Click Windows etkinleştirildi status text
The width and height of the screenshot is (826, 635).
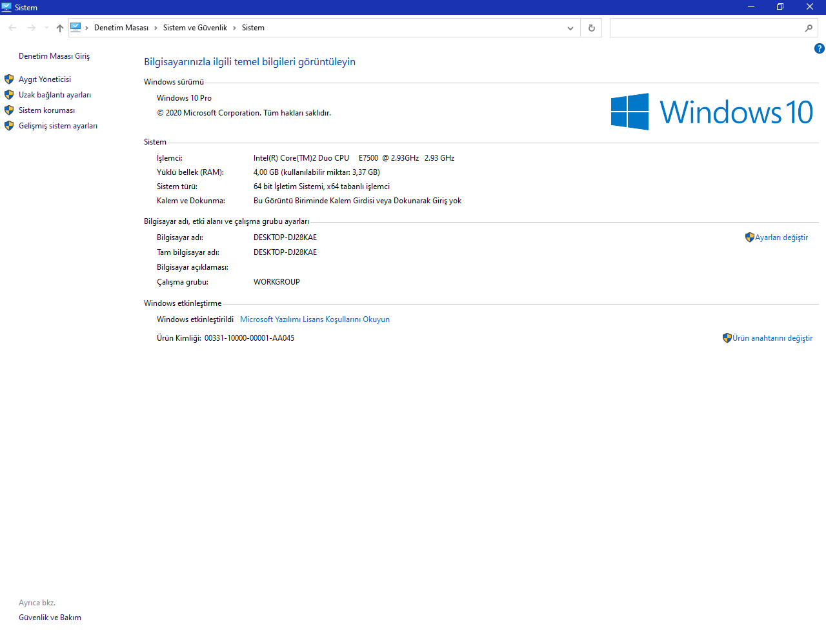[x=195, y=319]
